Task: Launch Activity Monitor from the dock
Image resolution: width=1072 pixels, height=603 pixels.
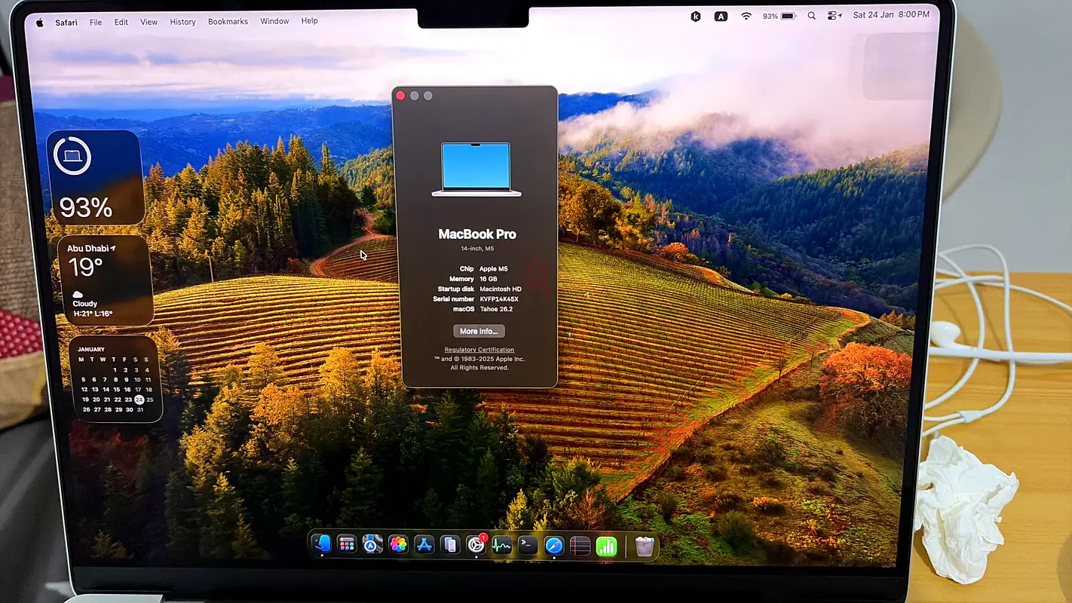Action: 502,545
